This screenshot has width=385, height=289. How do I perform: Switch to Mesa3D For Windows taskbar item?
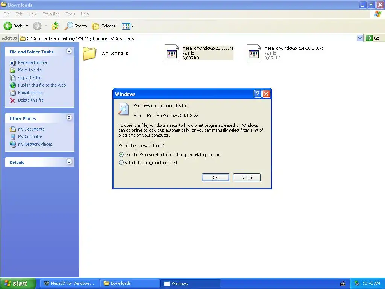(70, 283)
